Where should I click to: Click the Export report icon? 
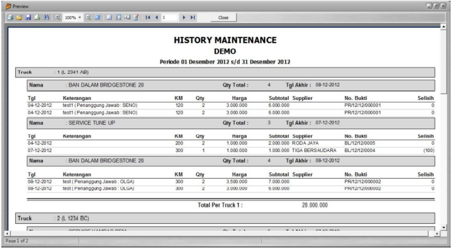click(37, 18)
